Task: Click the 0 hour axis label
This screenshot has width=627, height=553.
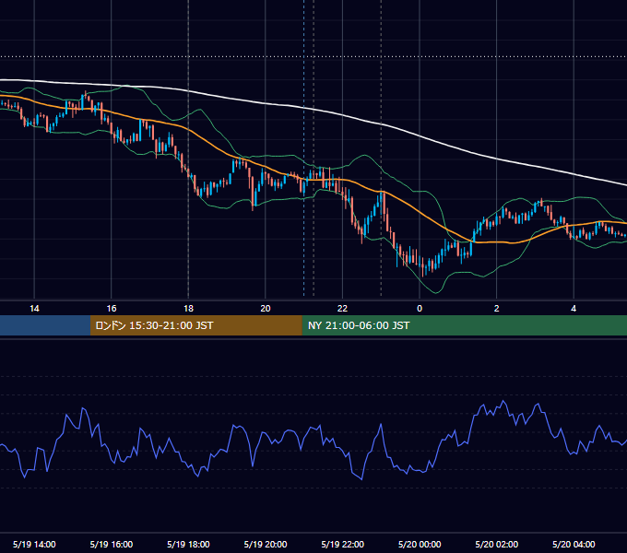Action: 420,309
